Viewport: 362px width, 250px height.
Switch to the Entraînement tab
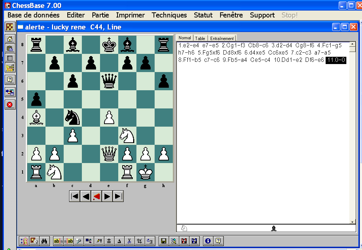pyautogui.click(x=222, y=38)
